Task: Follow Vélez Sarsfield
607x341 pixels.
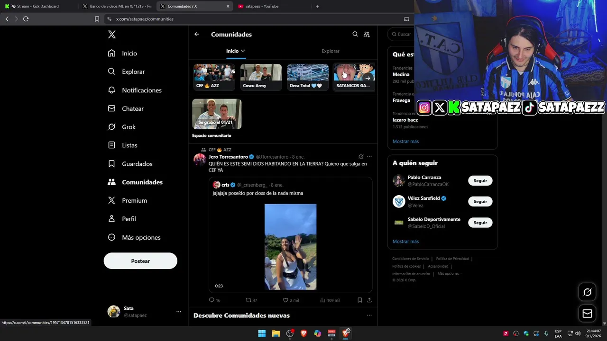Action: [x=480, y=201]
